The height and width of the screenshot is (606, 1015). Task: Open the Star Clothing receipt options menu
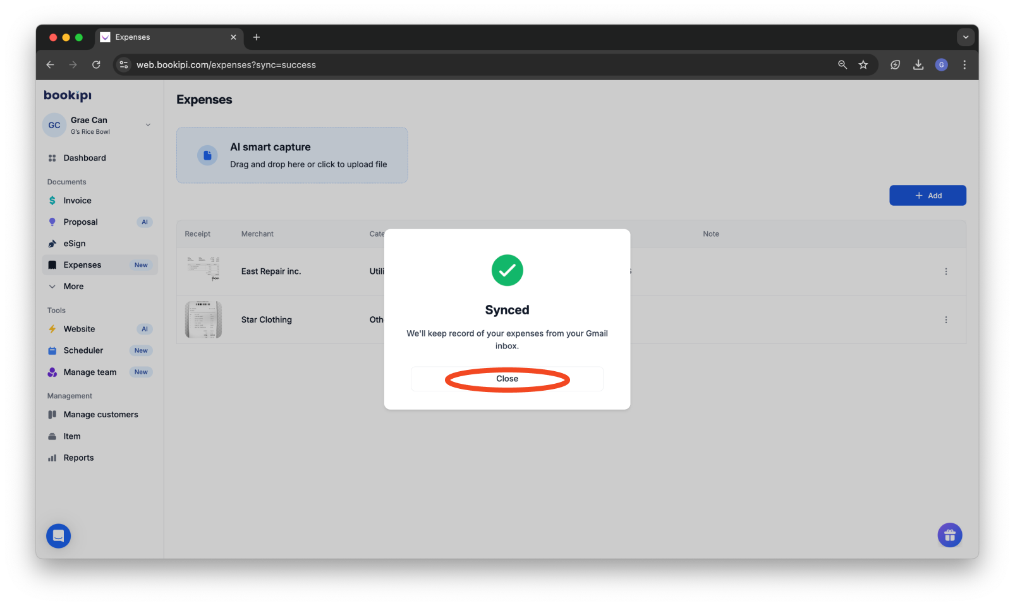coord(946,319)
